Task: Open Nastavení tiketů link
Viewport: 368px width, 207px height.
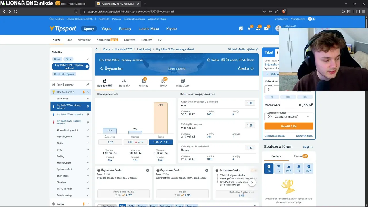Action: tap(304, 136)
